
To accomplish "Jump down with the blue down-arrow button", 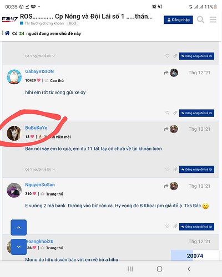I will (x=19, y=247).
